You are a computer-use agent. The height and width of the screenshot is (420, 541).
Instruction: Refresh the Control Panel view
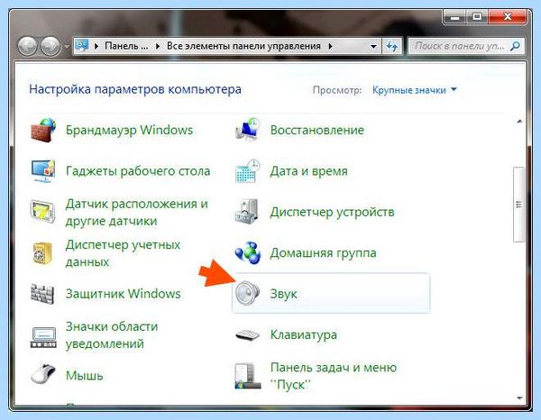[x=392, y=46]
